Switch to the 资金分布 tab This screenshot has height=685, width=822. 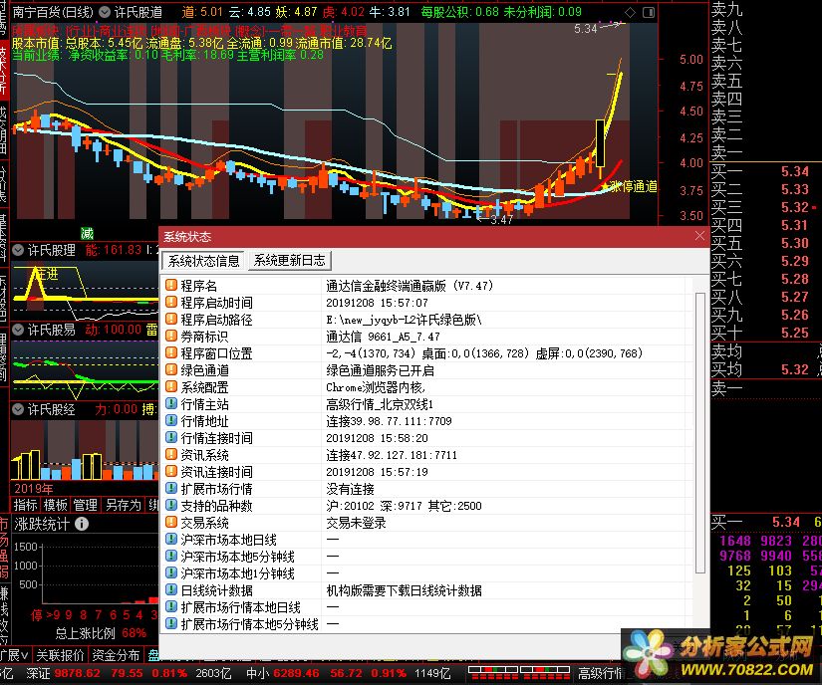click(x=117, y=654)
